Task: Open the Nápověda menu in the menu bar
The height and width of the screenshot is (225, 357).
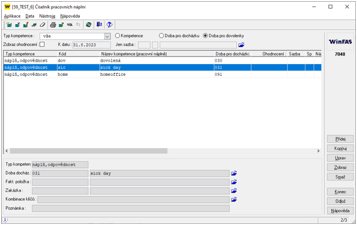Action: coord(70,16)
